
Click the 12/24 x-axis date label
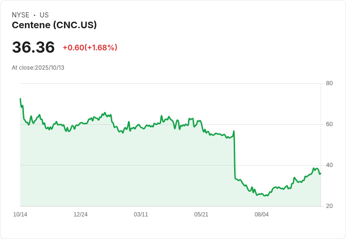80,215
